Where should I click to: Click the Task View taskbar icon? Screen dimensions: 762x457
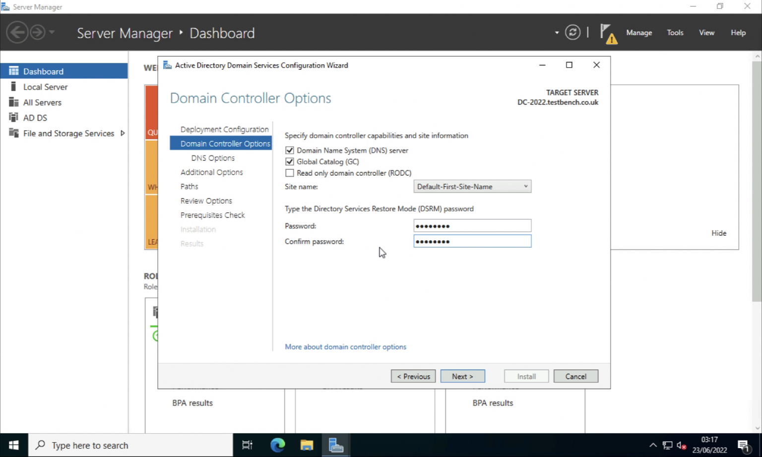click(x=247, y=445)
